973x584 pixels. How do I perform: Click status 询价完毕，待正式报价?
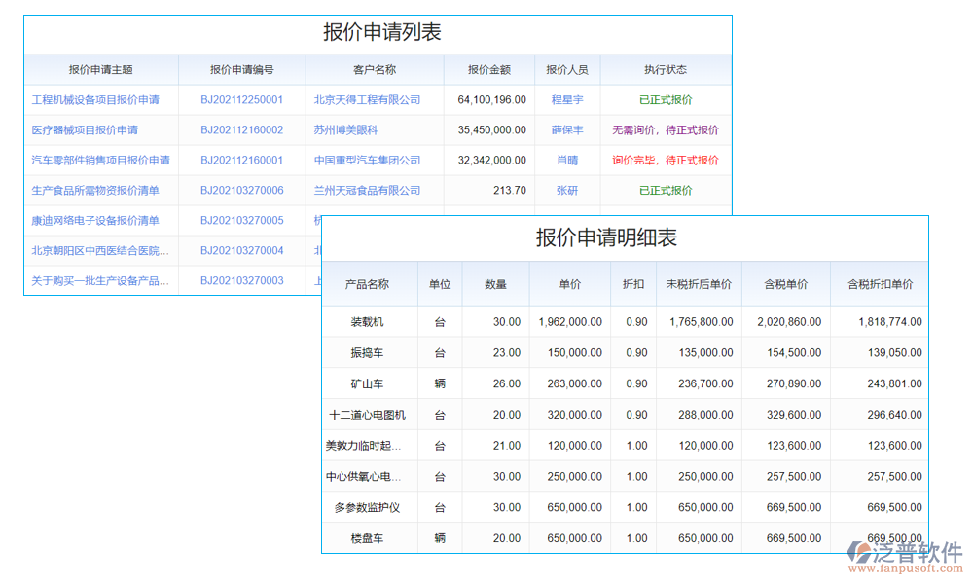click(x=666, y=160)
